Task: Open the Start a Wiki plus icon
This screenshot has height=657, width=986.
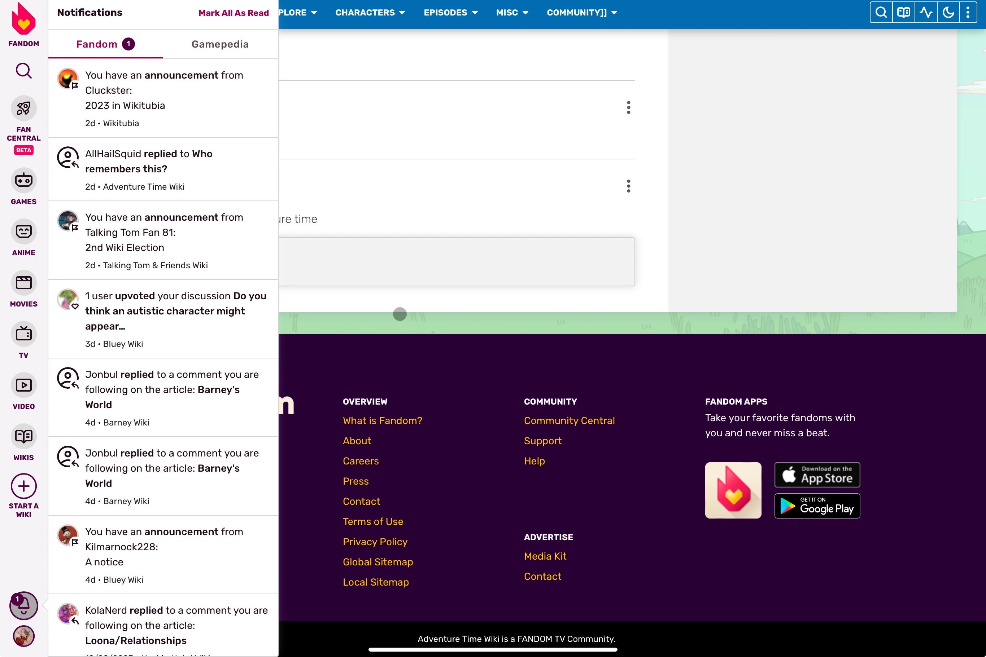Action: (x=23, y=486)
